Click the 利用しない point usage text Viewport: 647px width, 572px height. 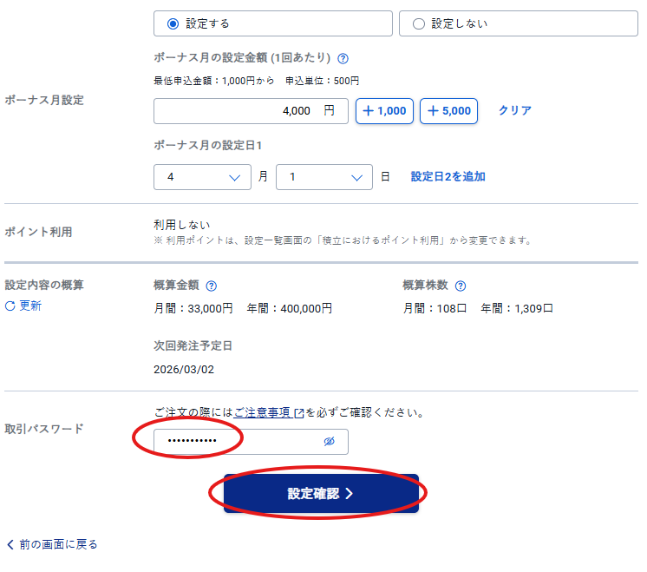(x=182, y=225)
